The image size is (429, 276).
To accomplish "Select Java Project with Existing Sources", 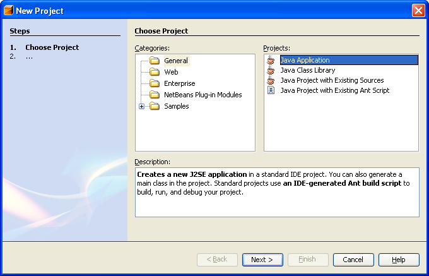I will tap(332, 80).
